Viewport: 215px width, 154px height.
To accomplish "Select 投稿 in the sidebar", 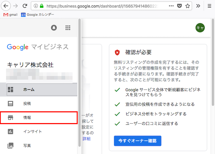I will click(x=39, y=104).
